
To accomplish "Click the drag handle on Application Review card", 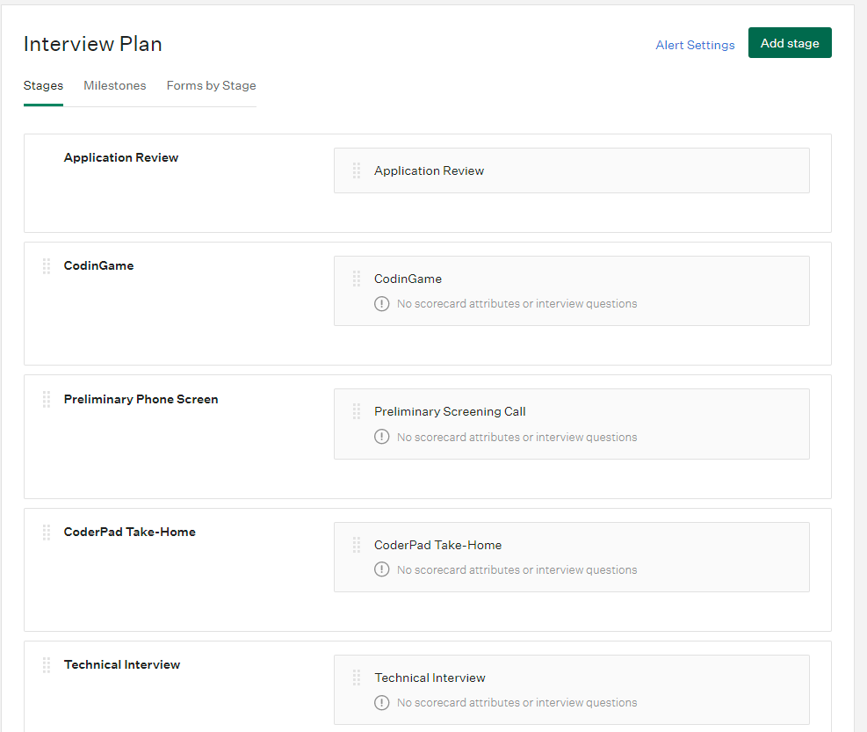I will [x=356, y=170].
